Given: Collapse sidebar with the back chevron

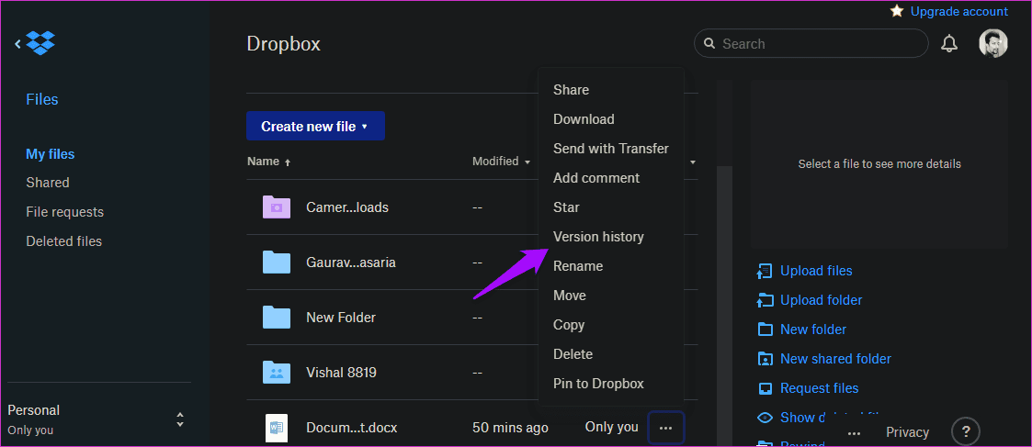Looking at the screenshot, I should tap(17, 44).
